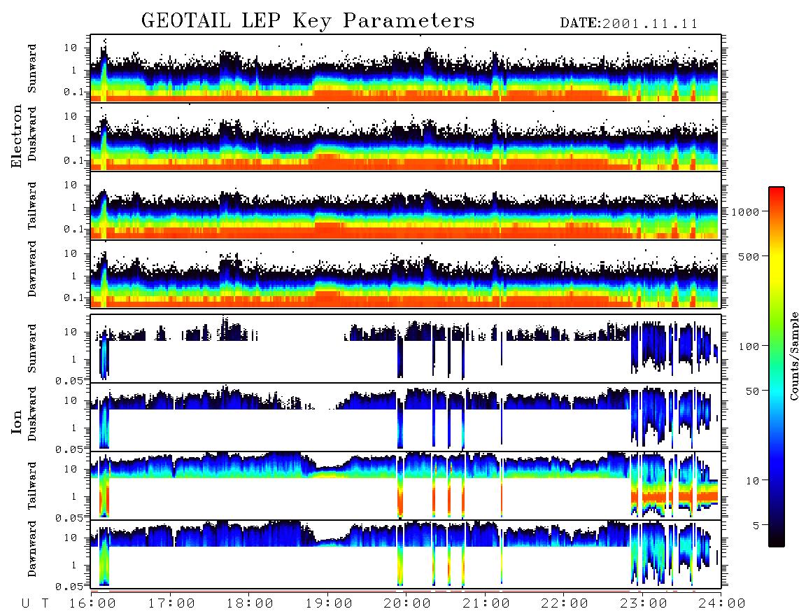
Task: Click the 'U T' time axis label
Action: coord(35,603)
